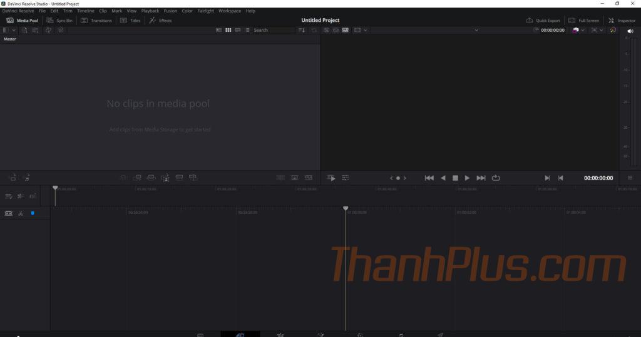The width and height of the screenshot is (641, 337).
Task: Switch viewer to Full Screen
Action: (x=583, y=21)
